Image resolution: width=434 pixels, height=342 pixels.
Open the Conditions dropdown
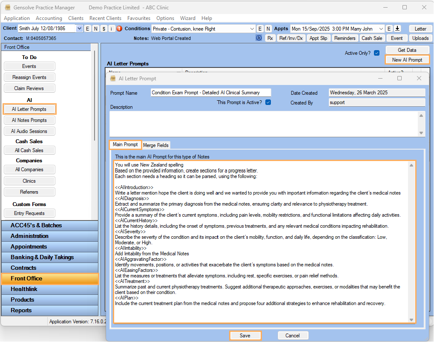(252, 28)
